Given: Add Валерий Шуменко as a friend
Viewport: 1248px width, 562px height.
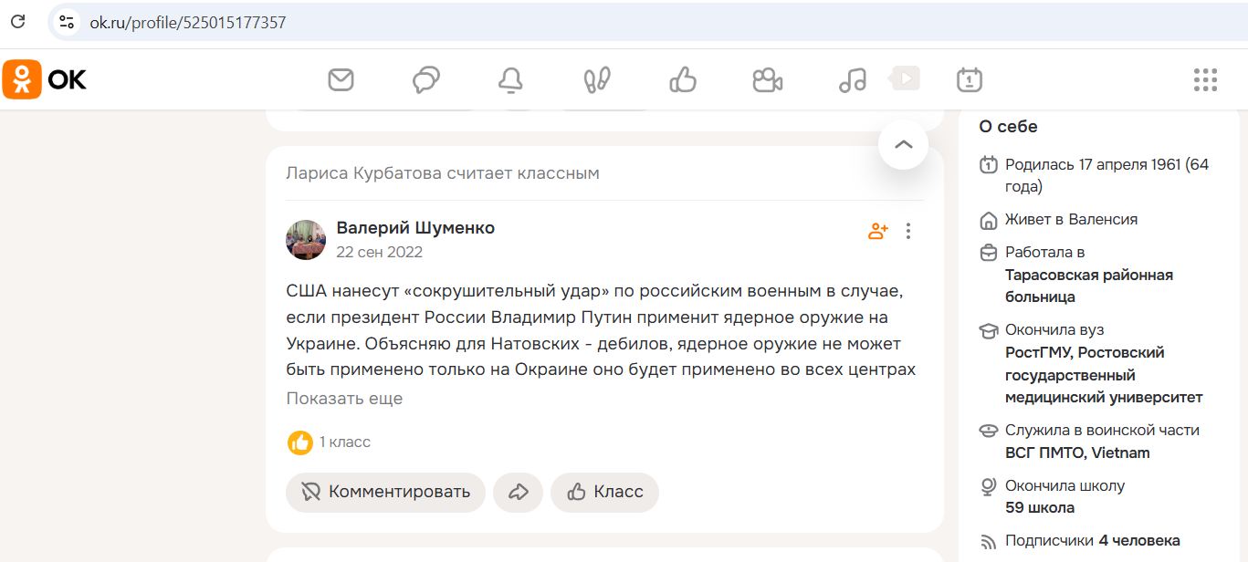Looking at the screenshot, I should pos(877,231).
